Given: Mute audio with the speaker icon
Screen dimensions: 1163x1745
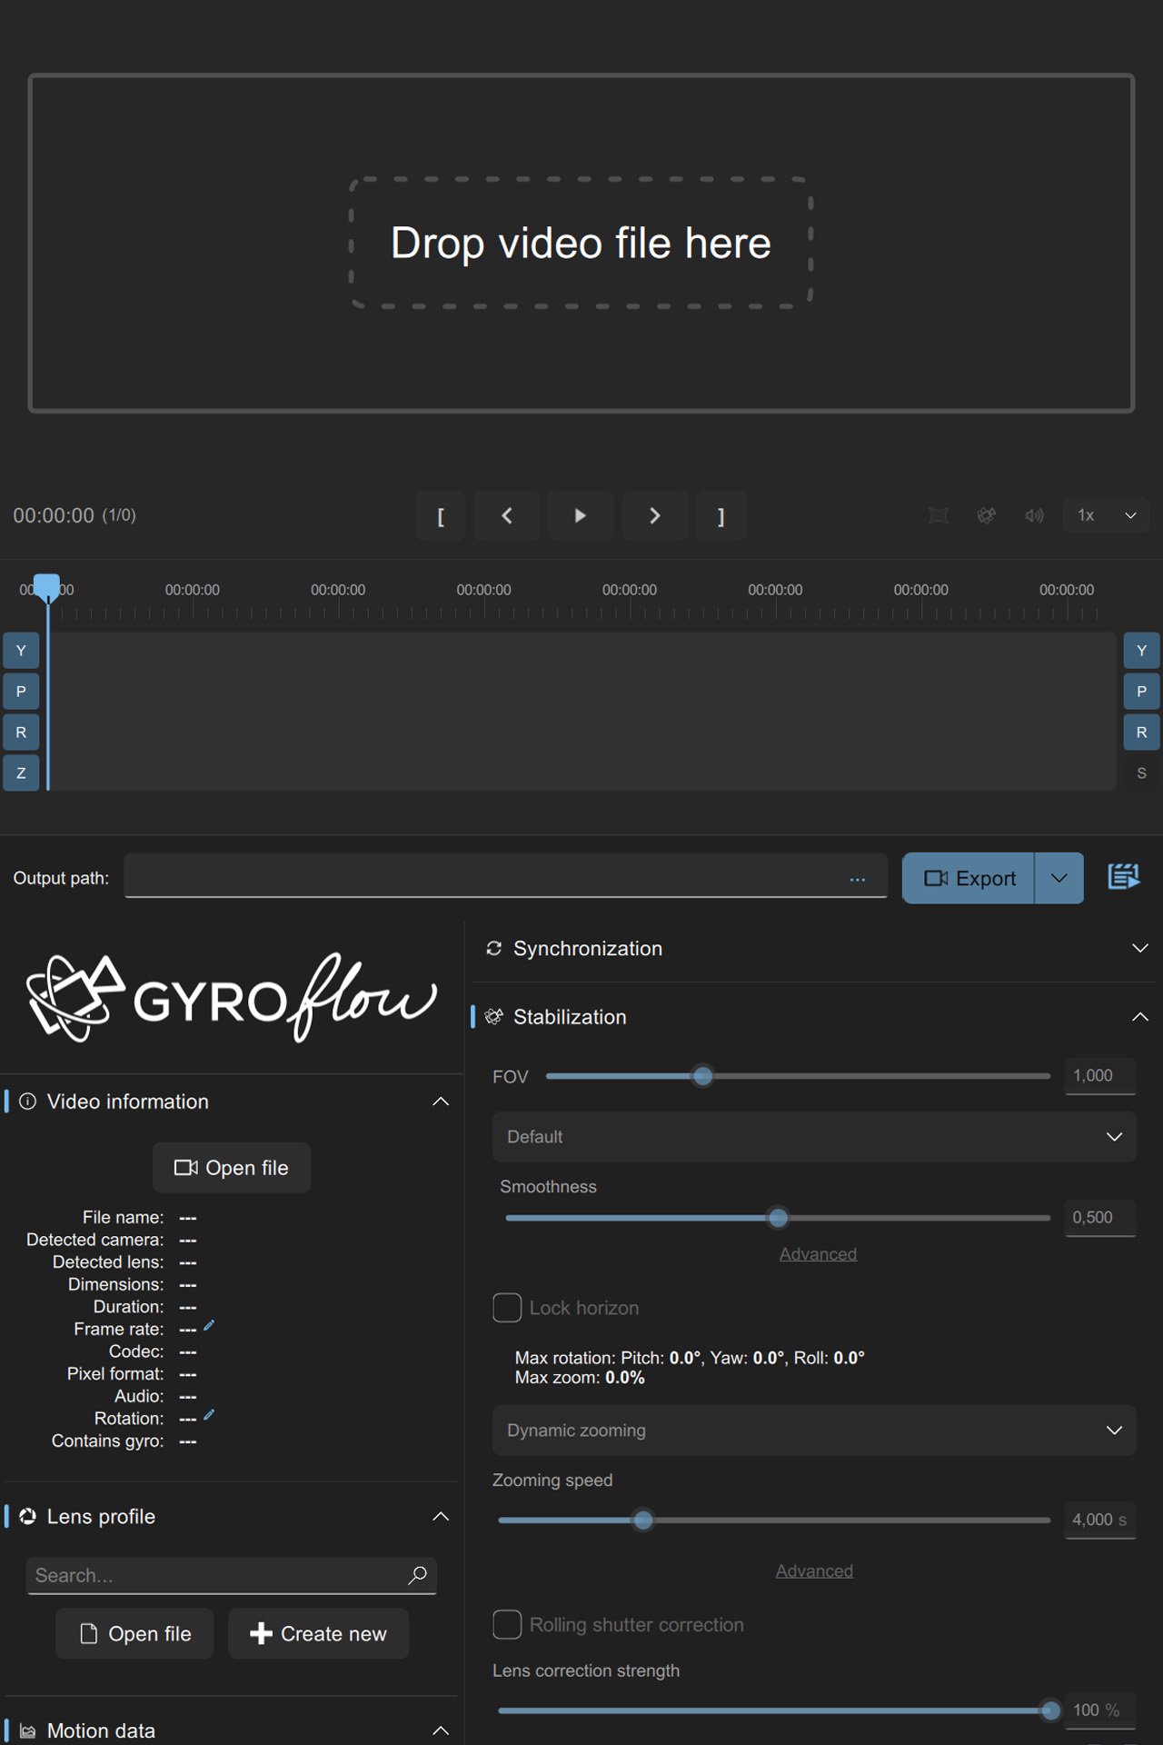Looking at the screenshot, I should pyautogui.click(x=1034, y=515).
